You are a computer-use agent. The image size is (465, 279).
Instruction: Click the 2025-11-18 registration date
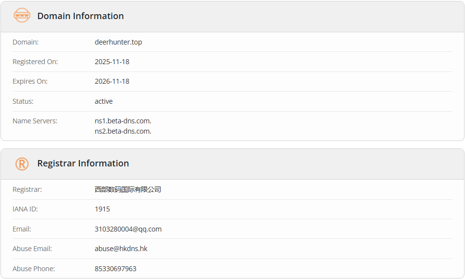(x=112, y=62)
